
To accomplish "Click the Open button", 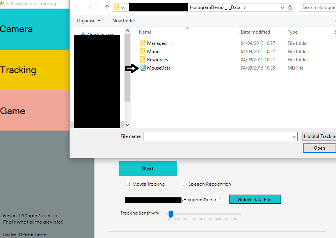I will (x=319, y=148).
